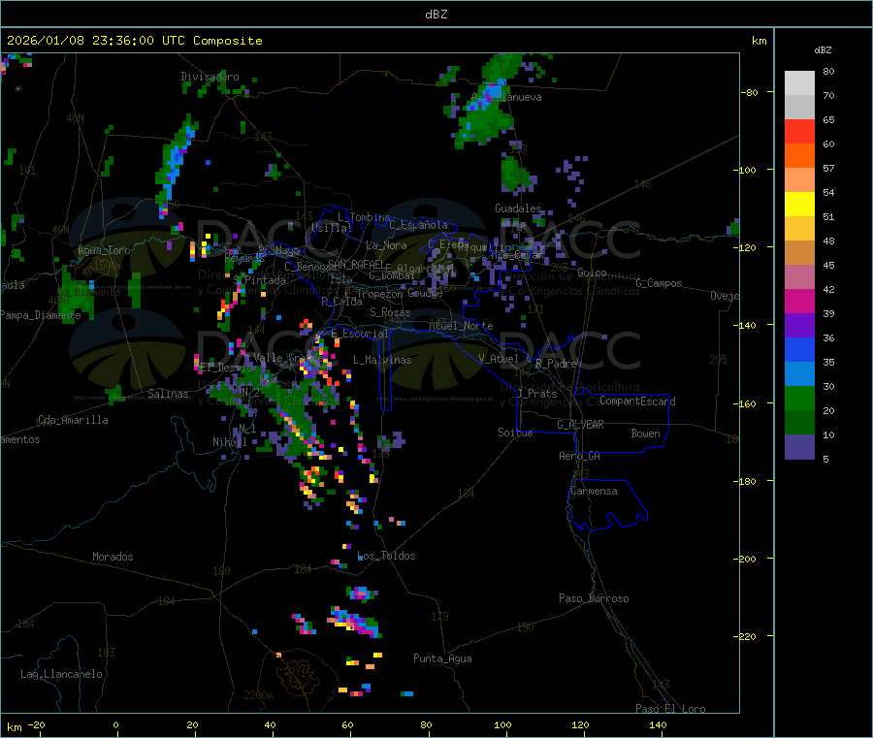Click the 'CompartEscard' map label
This screenshot has width=873, height=738.
637,401
